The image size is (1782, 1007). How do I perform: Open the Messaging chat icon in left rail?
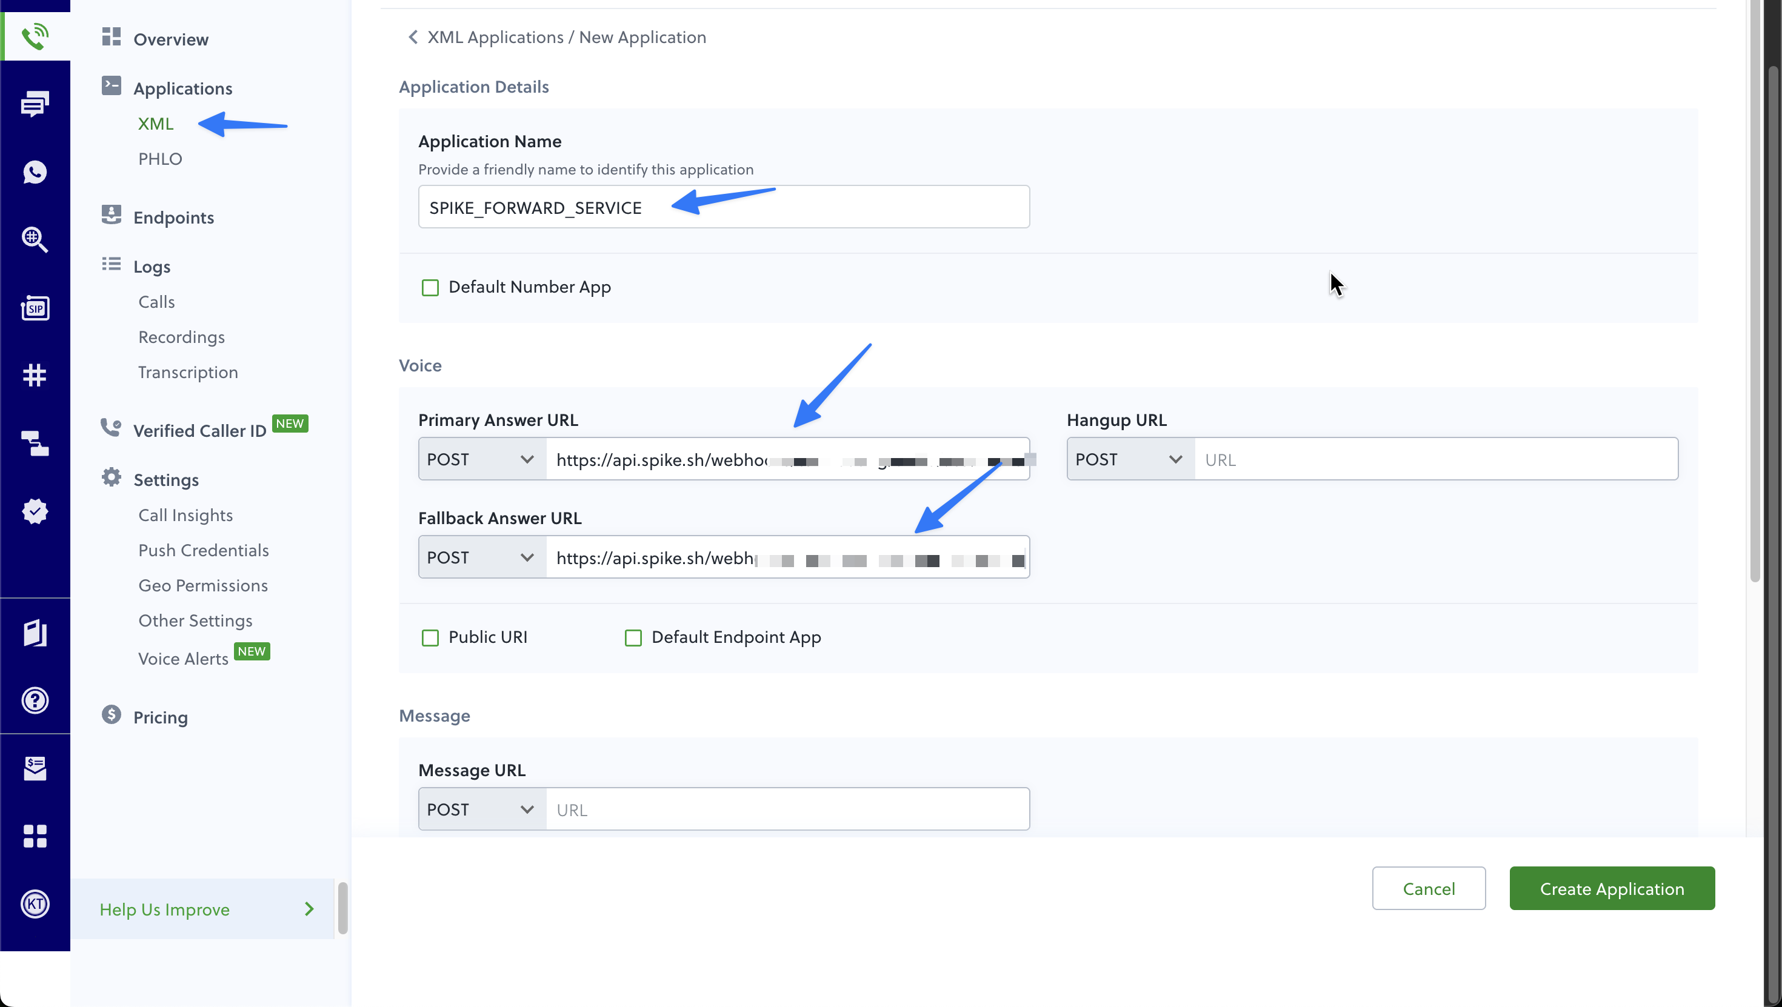(35, 104)
